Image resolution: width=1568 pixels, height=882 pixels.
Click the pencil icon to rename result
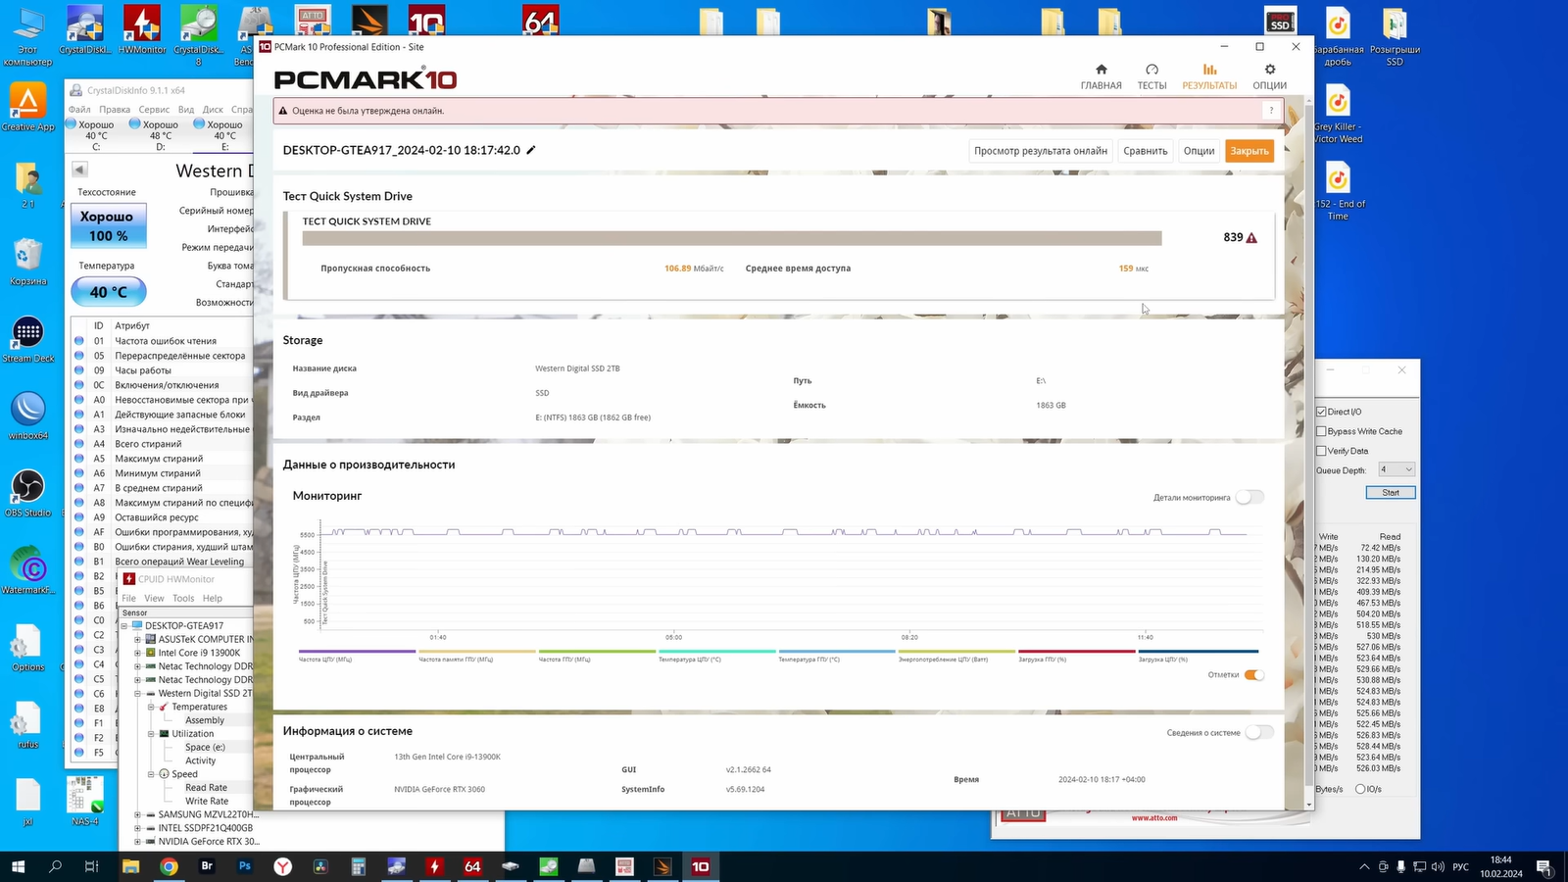[x=531, y=150]
